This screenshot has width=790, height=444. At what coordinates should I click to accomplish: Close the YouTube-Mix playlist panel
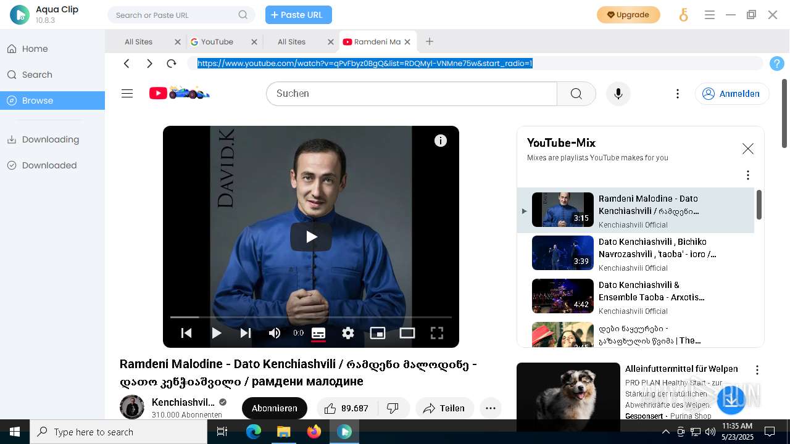[x=748, y=149]
